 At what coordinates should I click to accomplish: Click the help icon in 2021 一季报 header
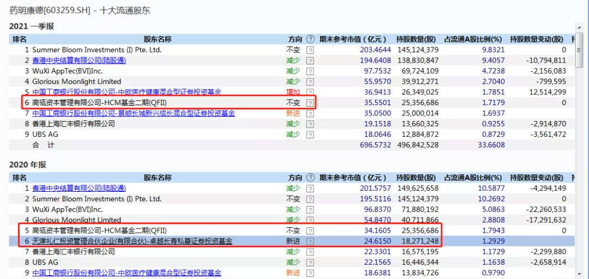tap(310, 39)
